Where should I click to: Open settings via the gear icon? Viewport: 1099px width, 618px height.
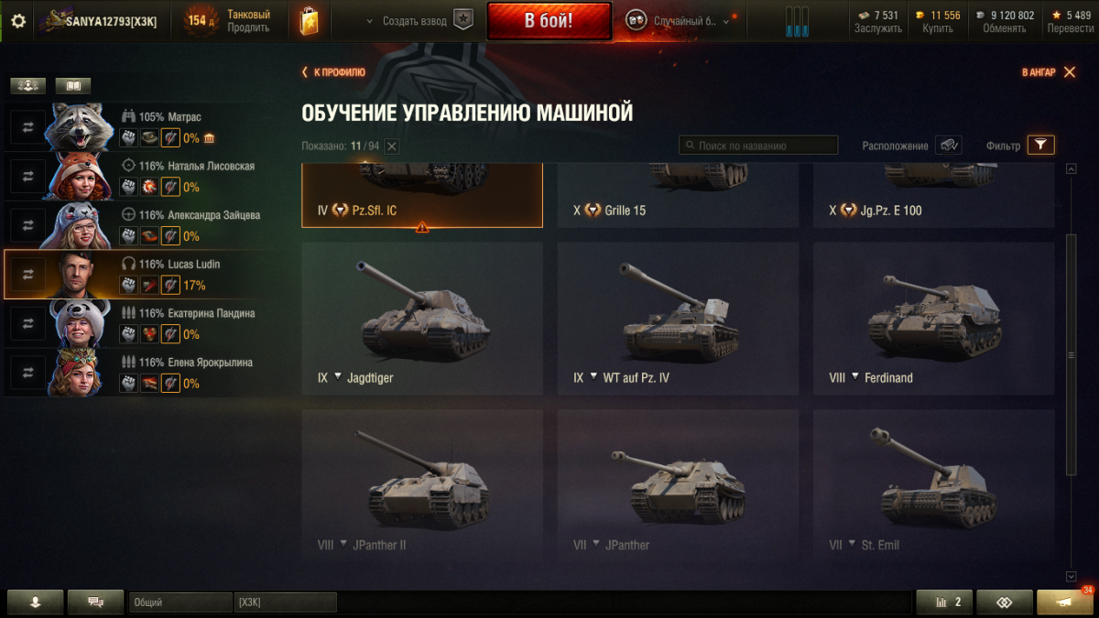click(18, 21)
